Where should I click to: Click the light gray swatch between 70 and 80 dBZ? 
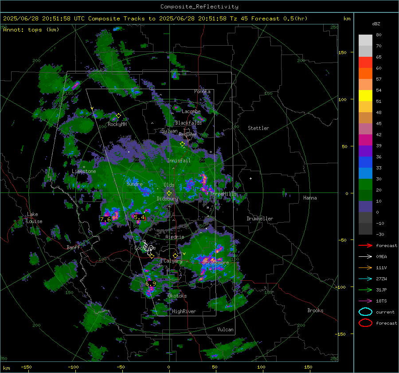pos(365,40)
